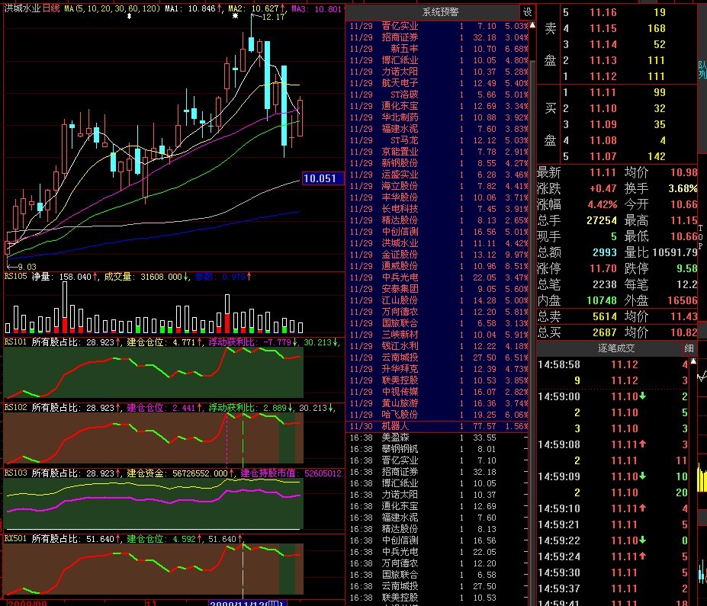Click up arrow of alert list scrollbar
The image size is (707, 606).
click(x=532, y=25)
